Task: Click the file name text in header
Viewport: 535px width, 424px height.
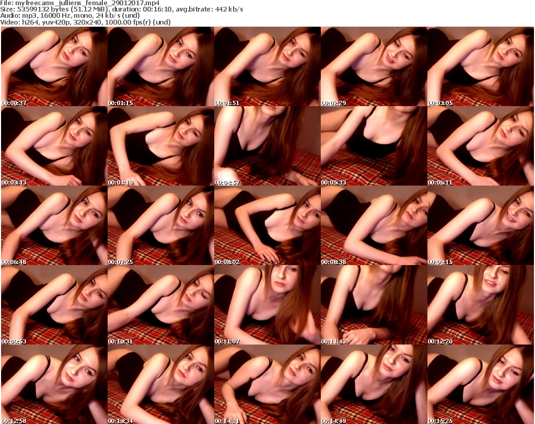Action: 80,3
